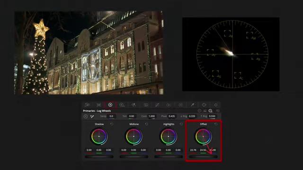Click the Tint value field

pyautogui.click(x=132, y=116)
